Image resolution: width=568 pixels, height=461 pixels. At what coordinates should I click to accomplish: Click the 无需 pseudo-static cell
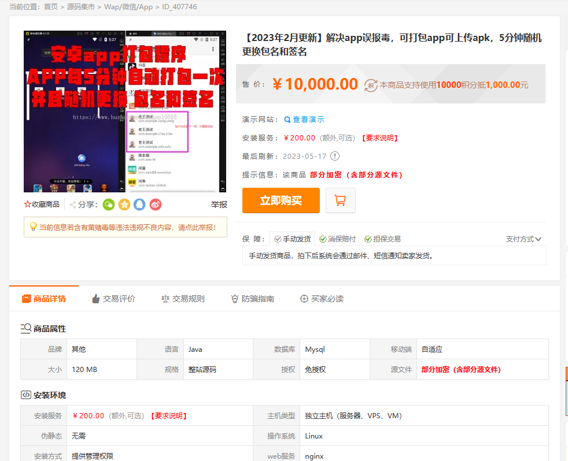click(x=160, y=436)
